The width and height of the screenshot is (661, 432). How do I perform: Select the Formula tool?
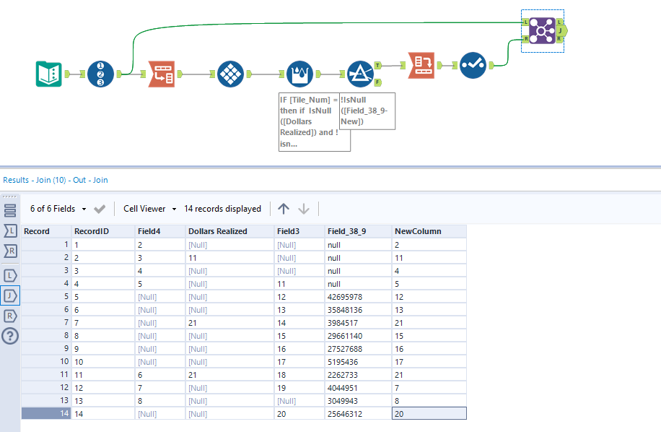pos(299,73)
